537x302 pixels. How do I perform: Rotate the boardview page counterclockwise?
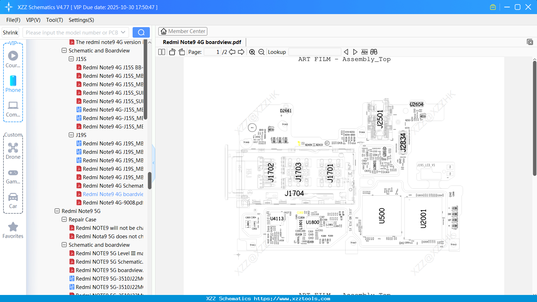tap(172, 52)
